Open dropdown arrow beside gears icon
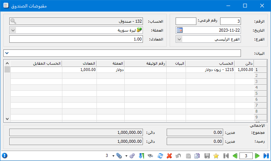Screen dimensions: 271x161 [x=126, y=156]
